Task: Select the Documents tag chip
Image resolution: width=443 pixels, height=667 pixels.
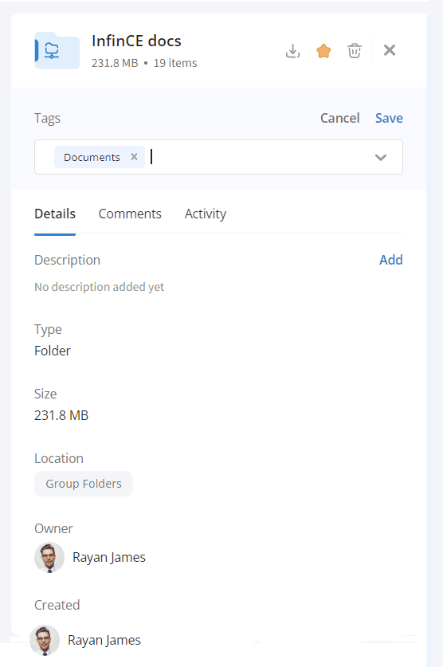Action: pyautogui.click(x=92, y=157)
